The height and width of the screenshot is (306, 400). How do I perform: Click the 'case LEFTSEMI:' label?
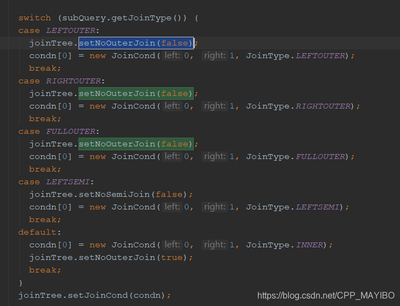pyautogui.click(x=56, y=182)
